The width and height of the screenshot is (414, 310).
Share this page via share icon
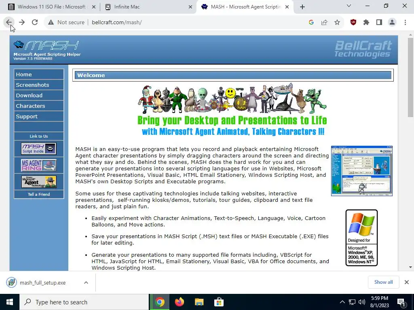(x=324, y=23)
